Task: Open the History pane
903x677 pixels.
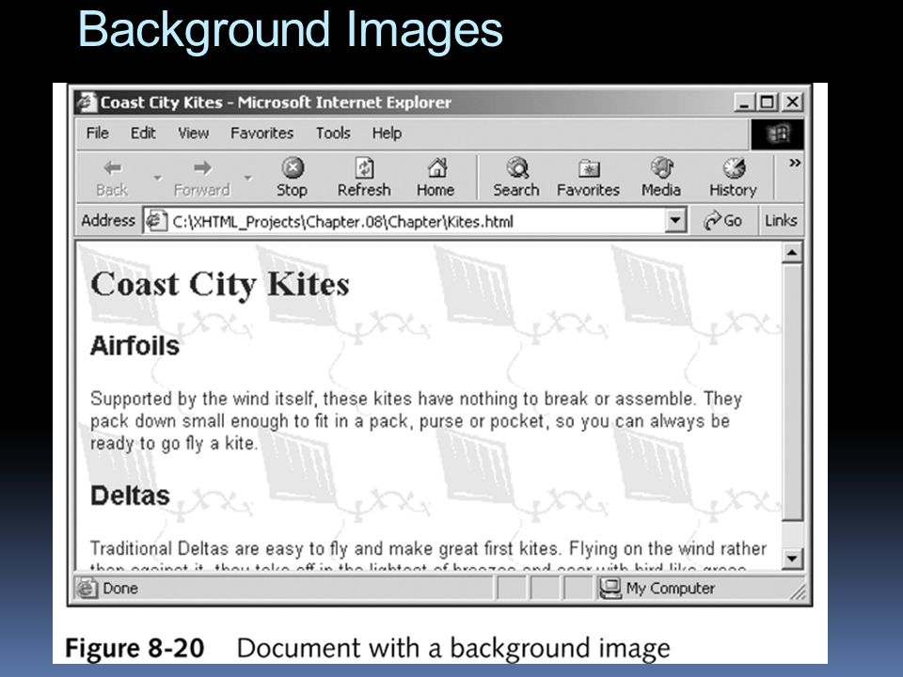Action: [733, 178]
